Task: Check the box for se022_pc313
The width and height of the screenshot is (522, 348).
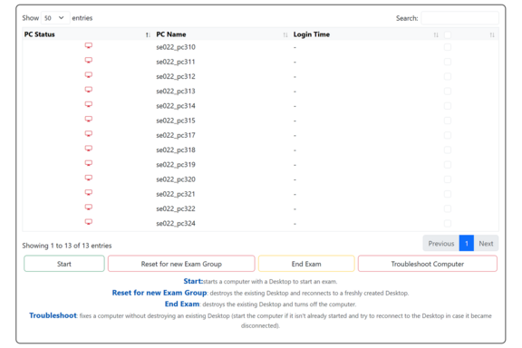Action: (448, 91)
